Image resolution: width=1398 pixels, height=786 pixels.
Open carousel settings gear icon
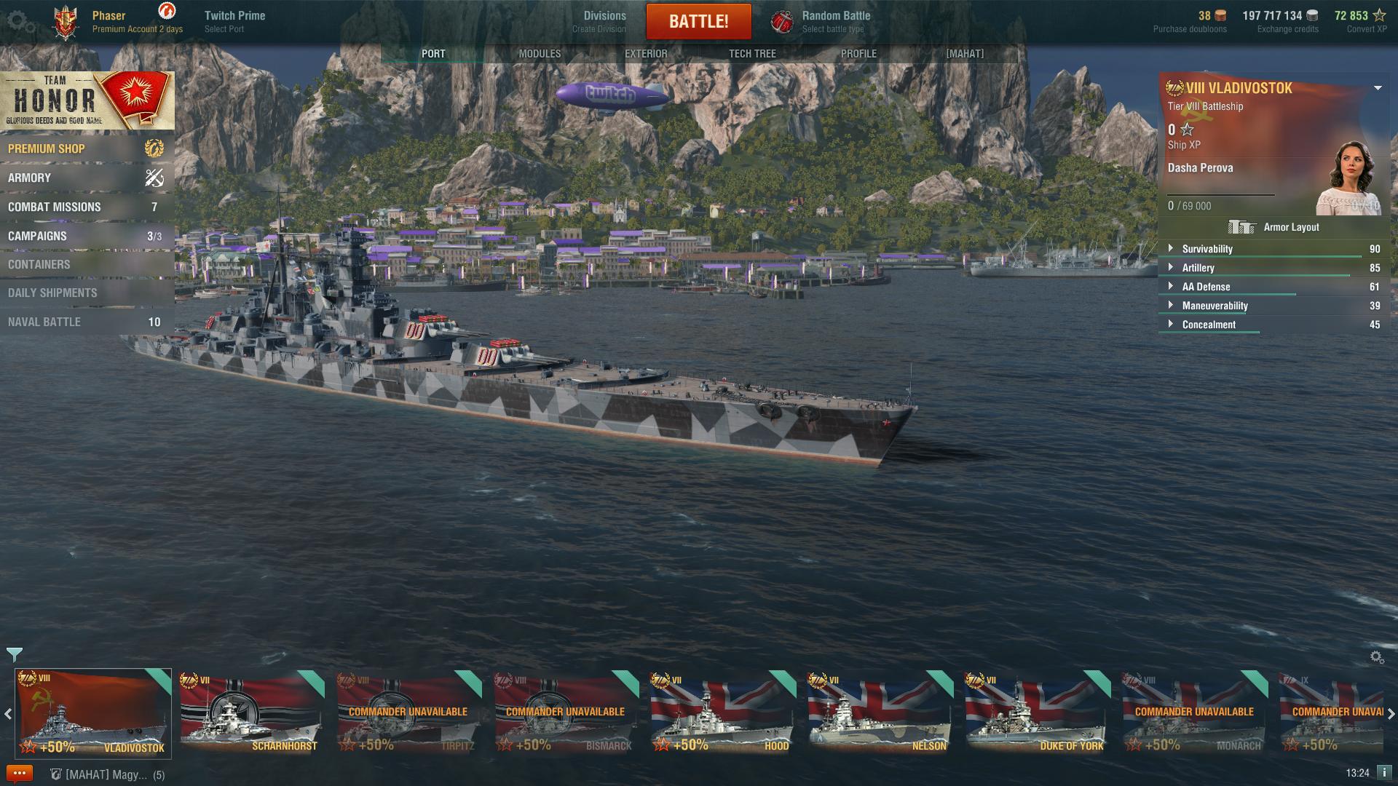click(x=1376, y=657)
